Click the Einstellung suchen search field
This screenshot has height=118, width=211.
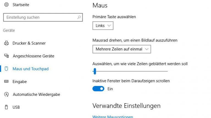click(x=43, y=17)
